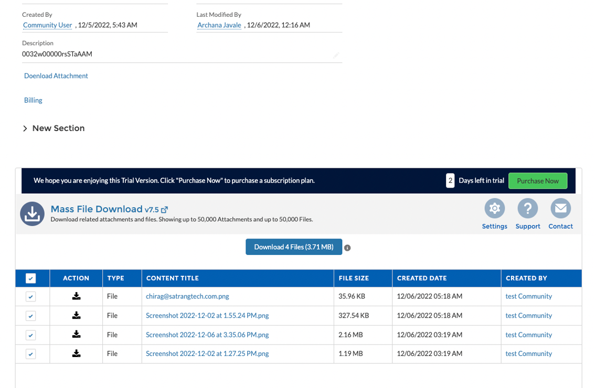
Task: Open Support question mark icon
Action: pyautogui.click(x=528, y=208)
